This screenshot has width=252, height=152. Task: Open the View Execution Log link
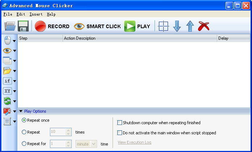134,143
